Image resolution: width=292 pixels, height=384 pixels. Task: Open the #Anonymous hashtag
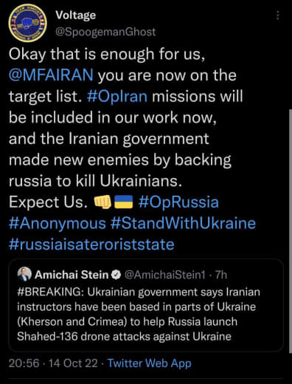58,223
